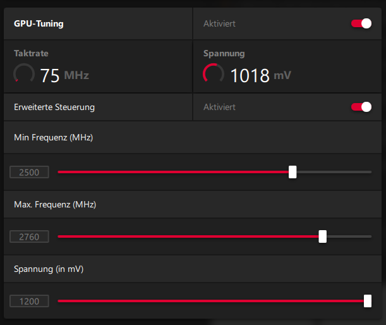Select the Max. Frequenz field showing 2760
The height and width of the screenshot is (325, 386).
click(30, 236)
